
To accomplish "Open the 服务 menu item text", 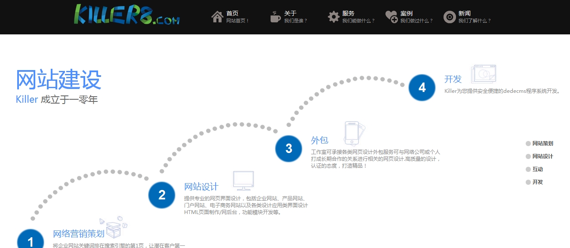I will click(x=348, y=13).
